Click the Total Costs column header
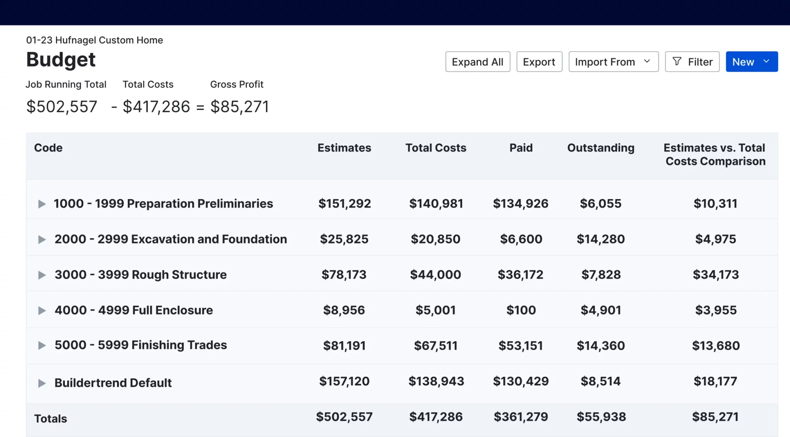790x437 pixels. 436,148
